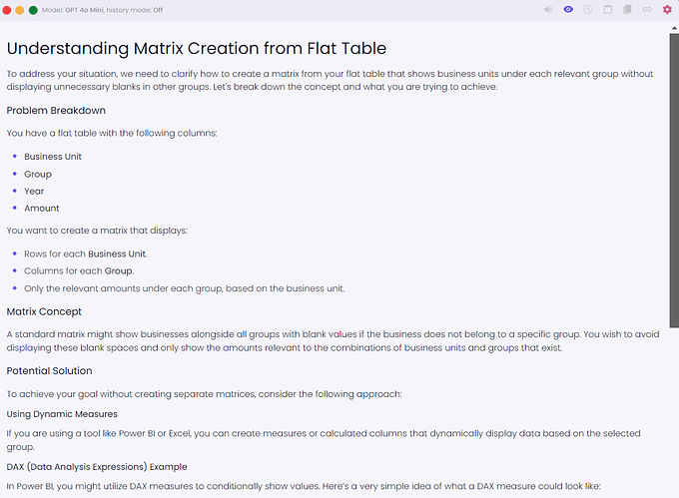
Task: Click the red close window button
Action: point(7,10)
